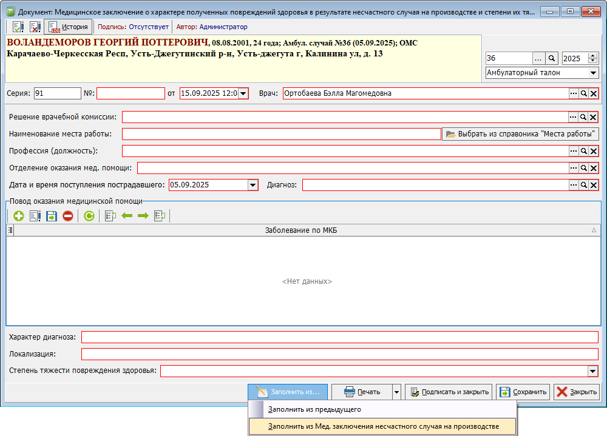The width and height of the screenshot is (607, 436).
Task: Refresh the disease list with the green refresh icon
Action: (x=89, y=216)
